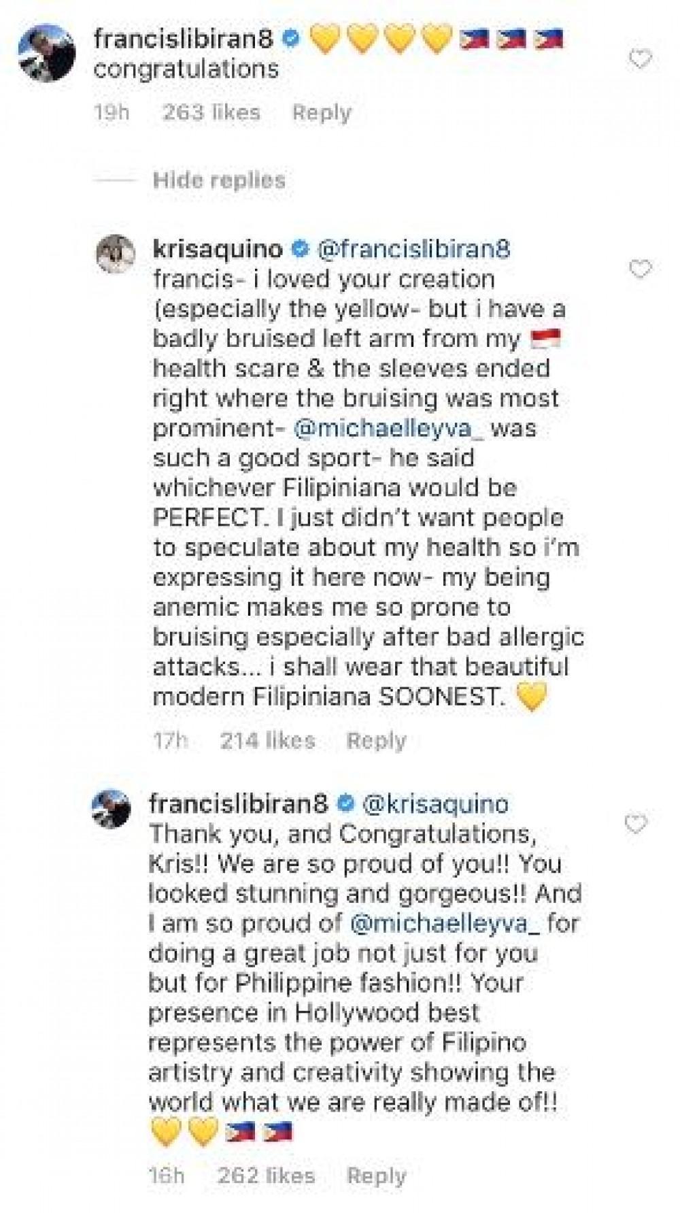Like the krisaquino reply comment
This screenshot has width=680, height=1213.
coord(640,269)
